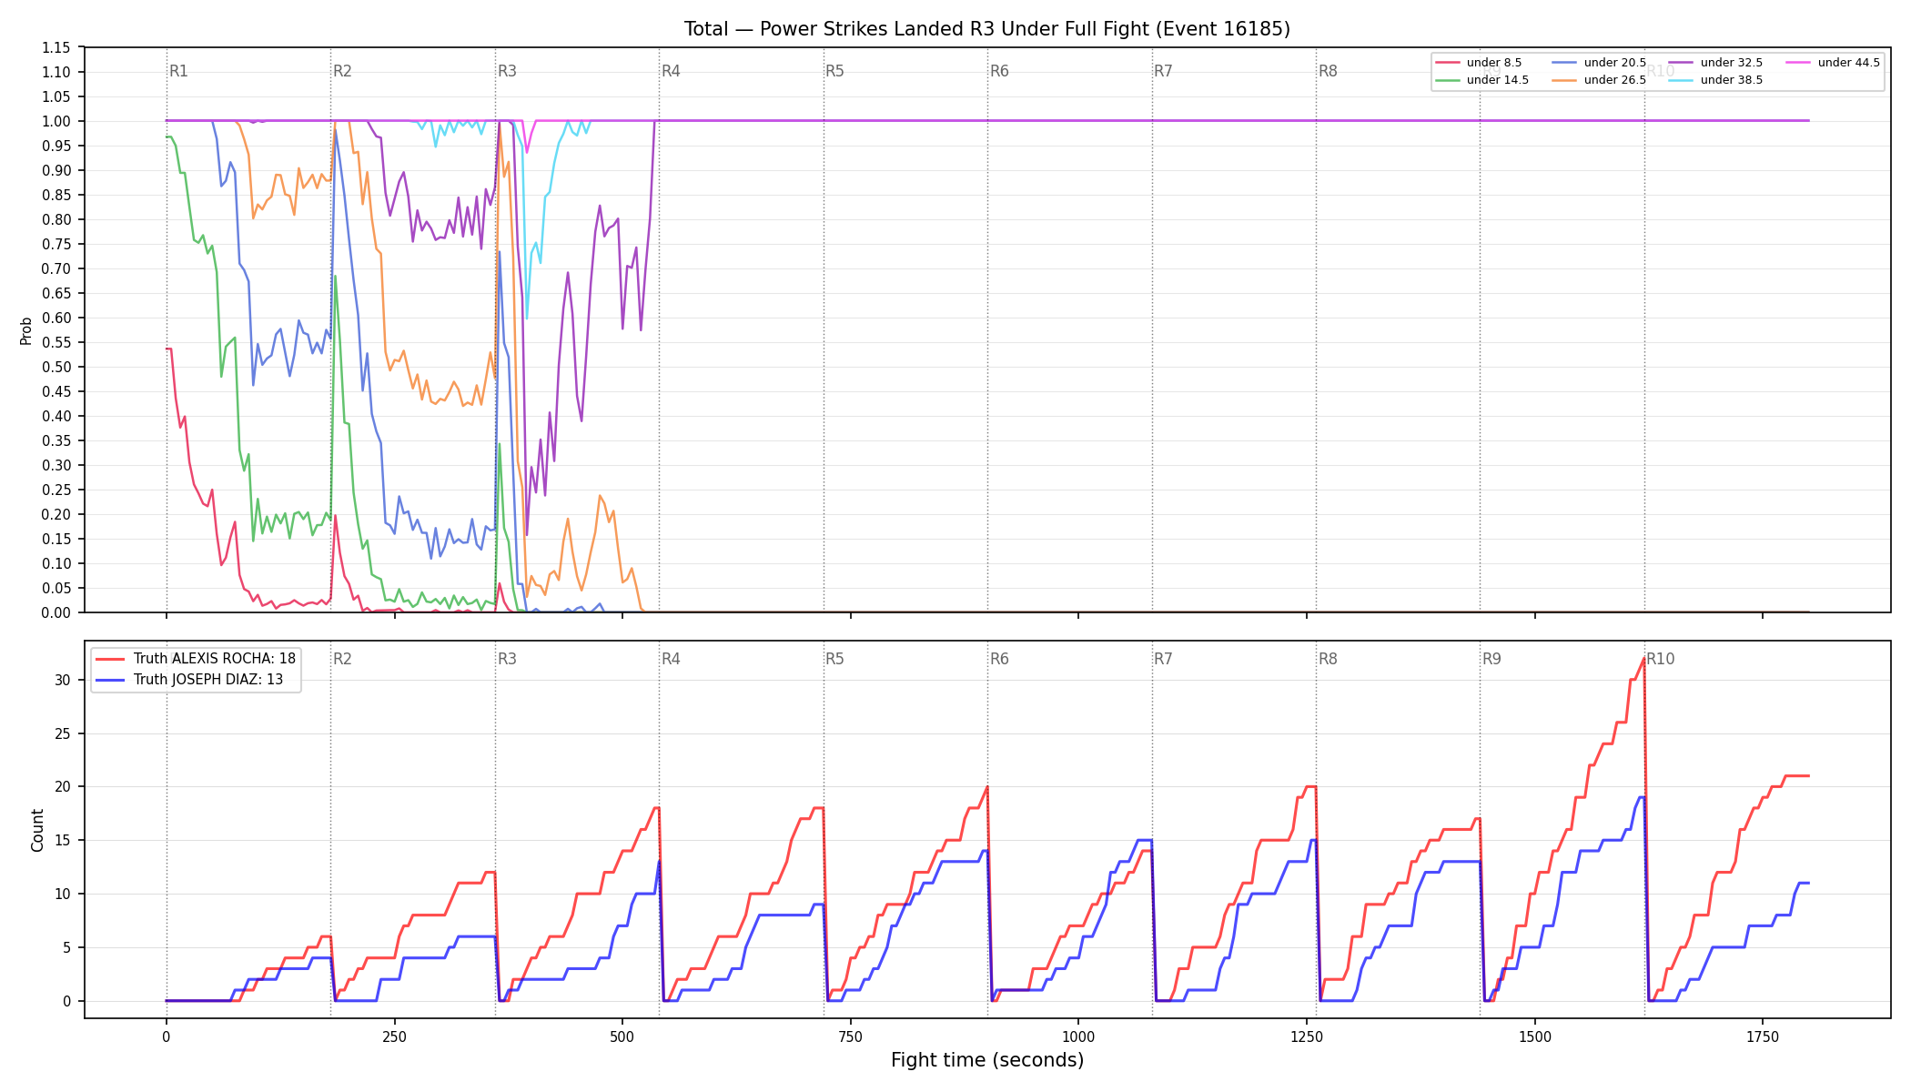Click the R6 round label in the probability chart

point(999,71)
